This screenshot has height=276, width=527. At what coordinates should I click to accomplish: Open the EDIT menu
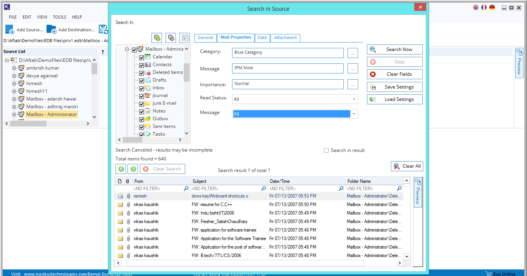27,17
